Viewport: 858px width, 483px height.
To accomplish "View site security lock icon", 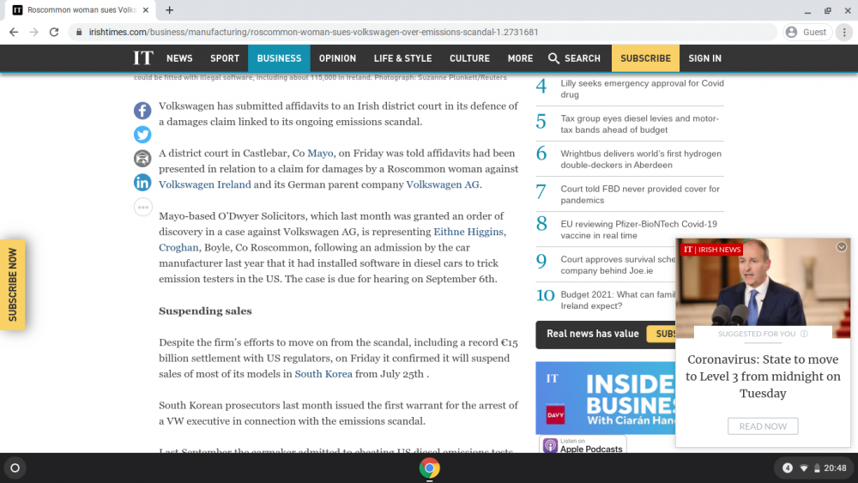I will pyautogui.click(x=79, y=32).
